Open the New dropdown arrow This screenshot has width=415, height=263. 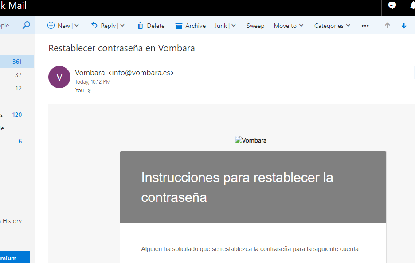click(77, 26)
